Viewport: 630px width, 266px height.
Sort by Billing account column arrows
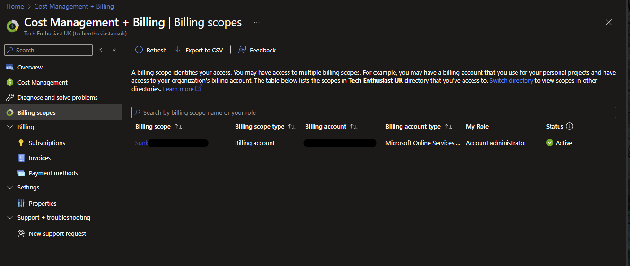(x=354, y=127)
